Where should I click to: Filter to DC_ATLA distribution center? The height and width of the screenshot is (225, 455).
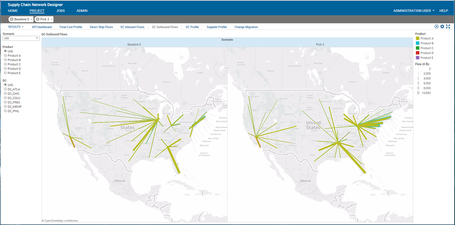point(5,89)
